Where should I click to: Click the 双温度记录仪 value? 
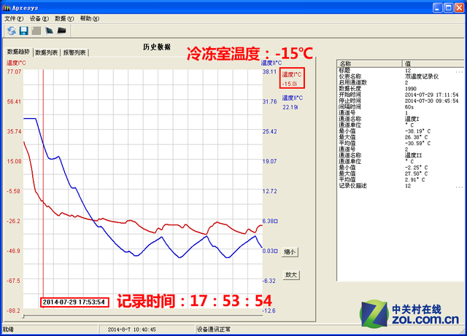(422, 77)
